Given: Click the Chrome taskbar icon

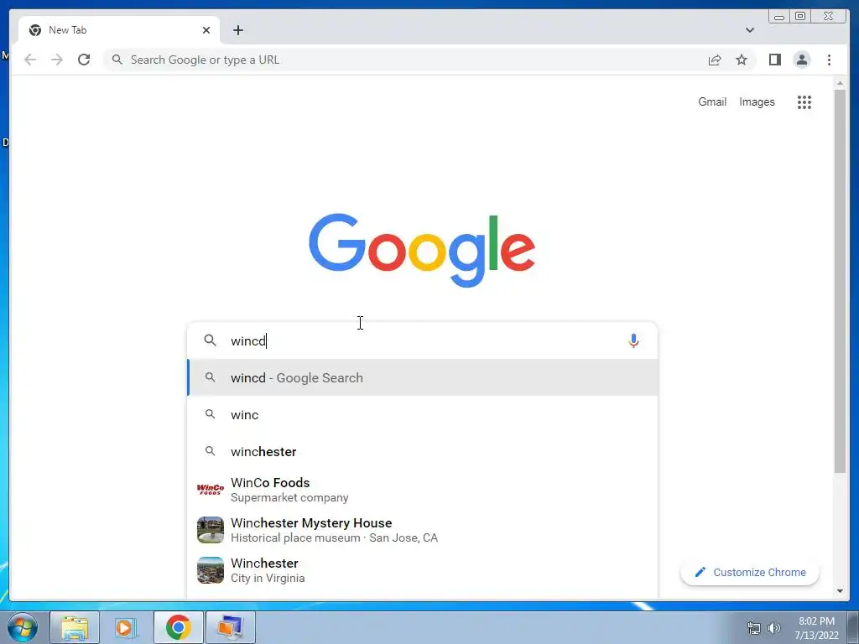Looking at the screenshot, I should (x=178, y=627).
